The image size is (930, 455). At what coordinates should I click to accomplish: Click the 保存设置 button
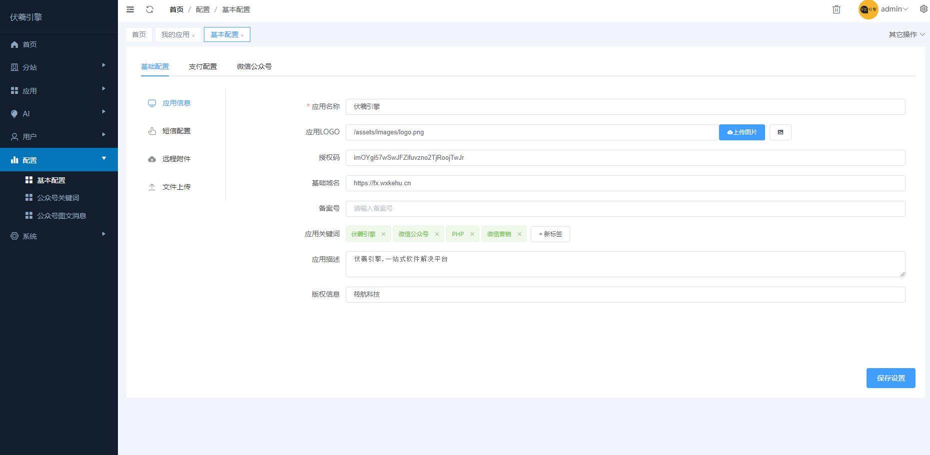click(891, 378)
